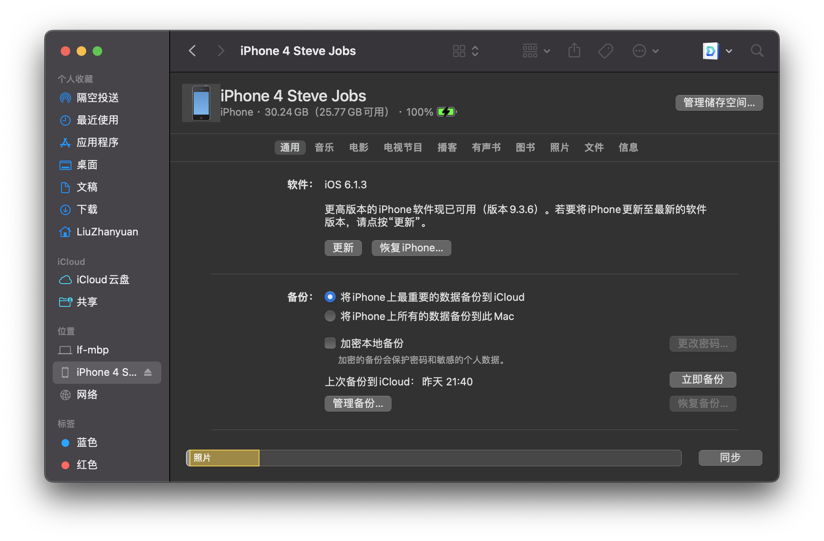824x541 pixels.
Task: Enable 加密本地备份 checkbox
Action: [x=330, y=344]
